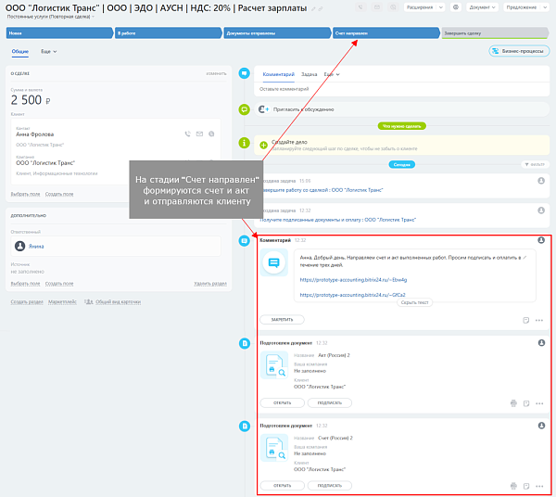
Task: Open the Маркетплейс link
Action: coord(62,302)
